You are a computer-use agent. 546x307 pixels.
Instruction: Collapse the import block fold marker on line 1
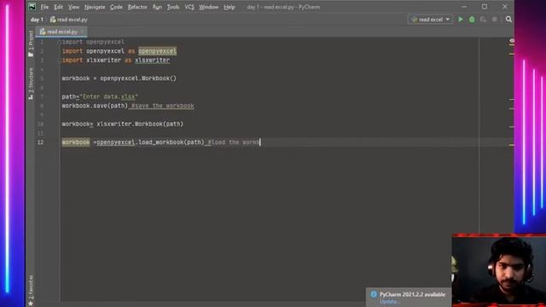click(x=59, y=42)
